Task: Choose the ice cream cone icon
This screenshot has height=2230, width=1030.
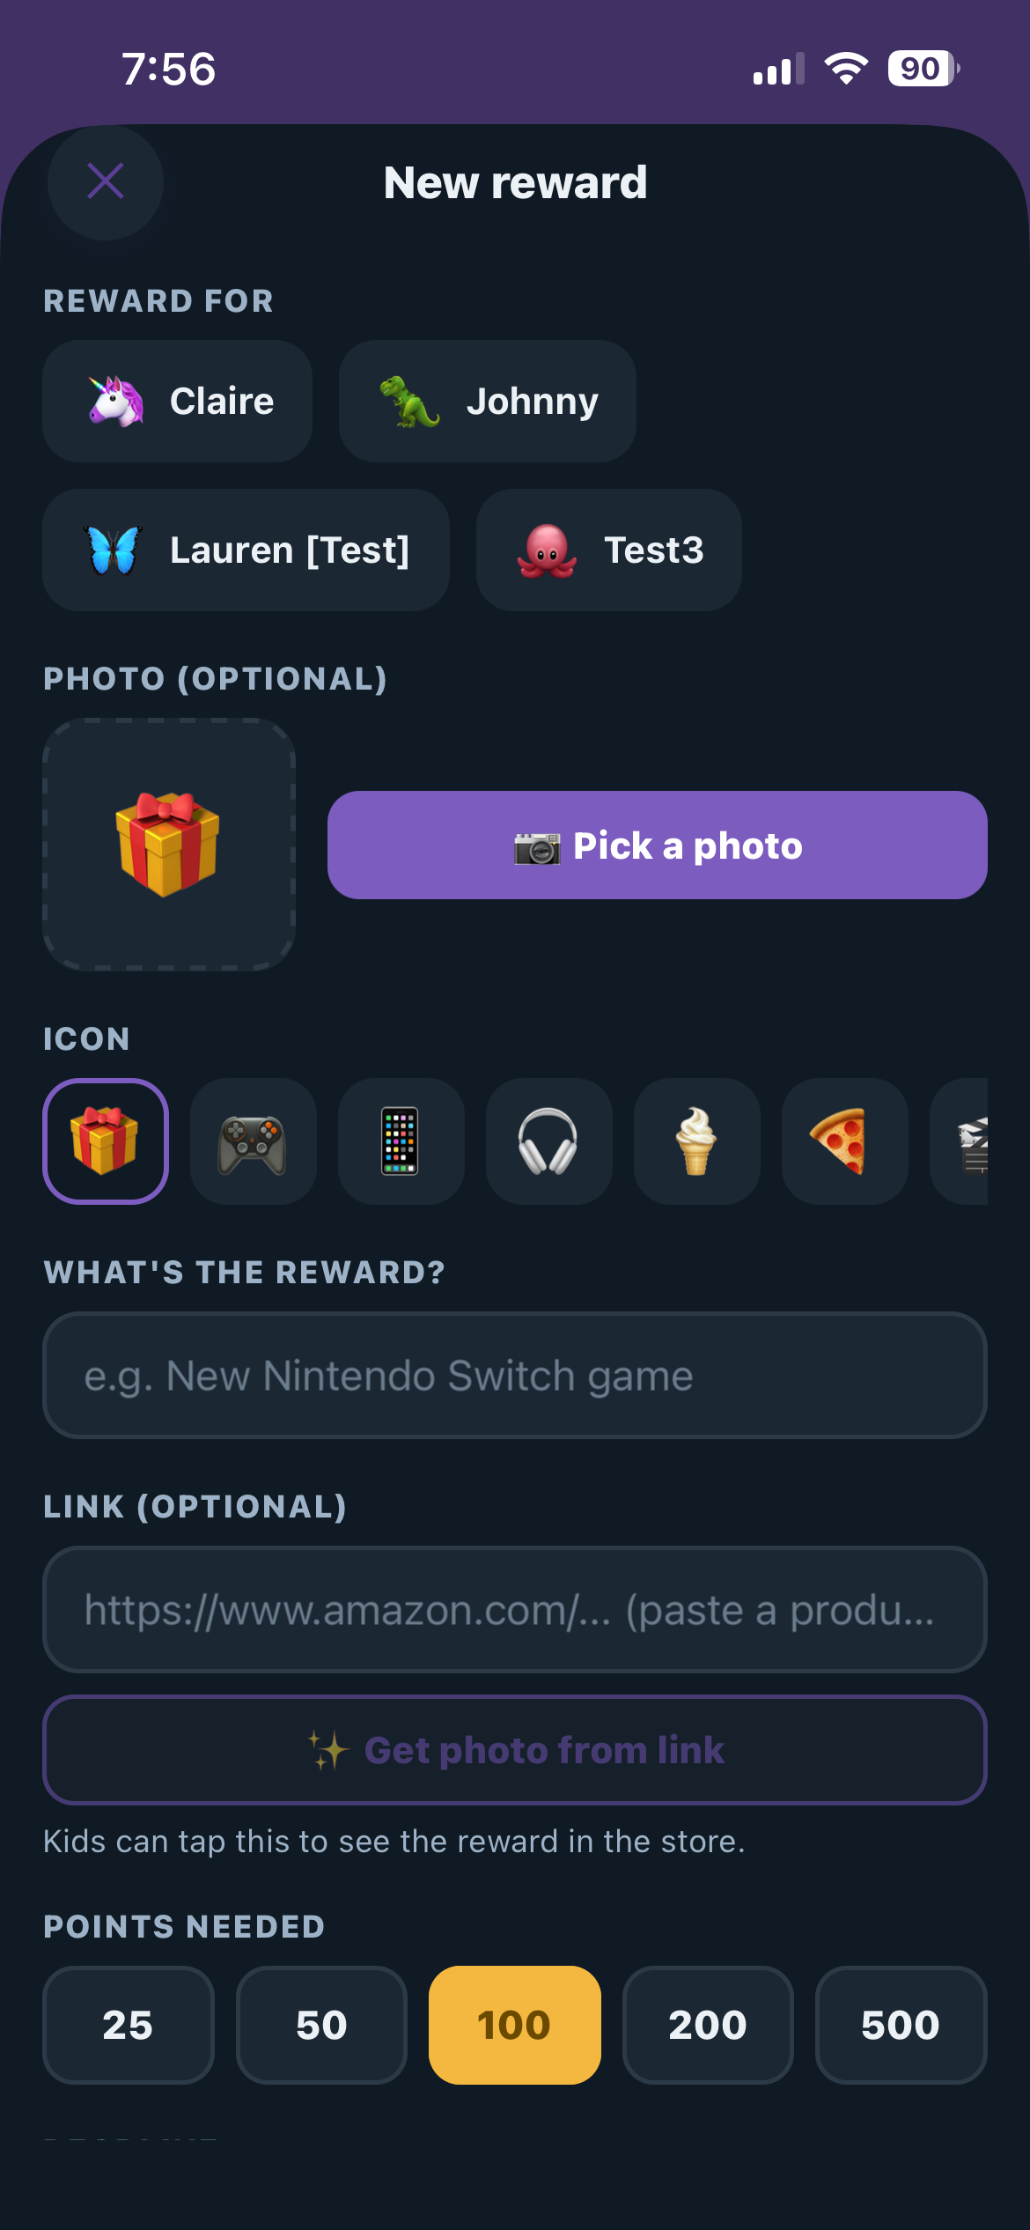Action: point(697,1141)
